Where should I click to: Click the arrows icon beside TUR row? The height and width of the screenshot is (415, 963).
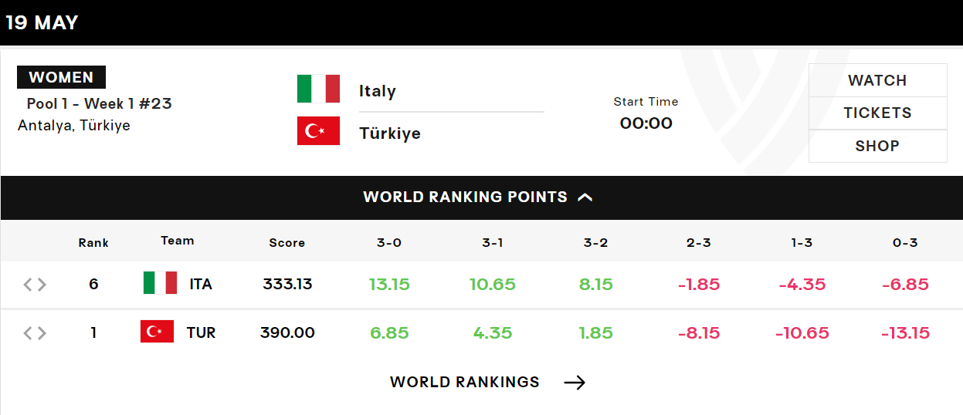click(x=35, y=333)
